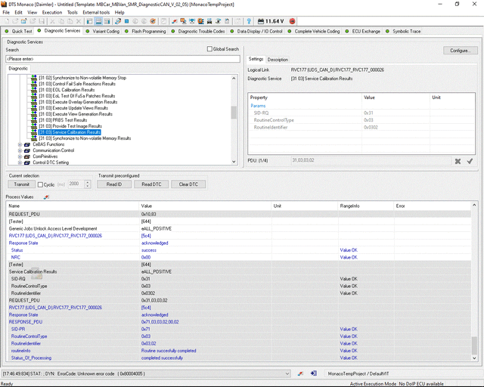The height and width of the screenshot is (387, 484).
Task: Click the service tree scrollbar up arrow
Action: tap(234, 78)
